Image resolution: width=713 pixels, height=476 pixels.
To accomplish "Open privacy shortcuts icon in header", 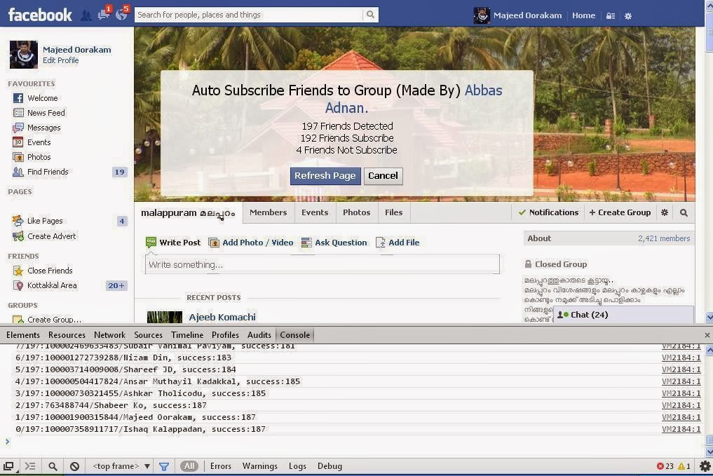I will click(611, 16).
